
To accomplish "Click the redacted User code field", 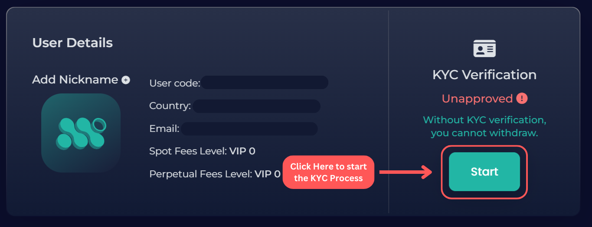I will (264, 83).
